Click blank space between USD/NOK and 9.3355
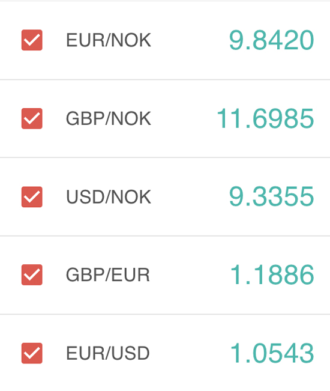This screenshot has height=391, width=330. 190,197
